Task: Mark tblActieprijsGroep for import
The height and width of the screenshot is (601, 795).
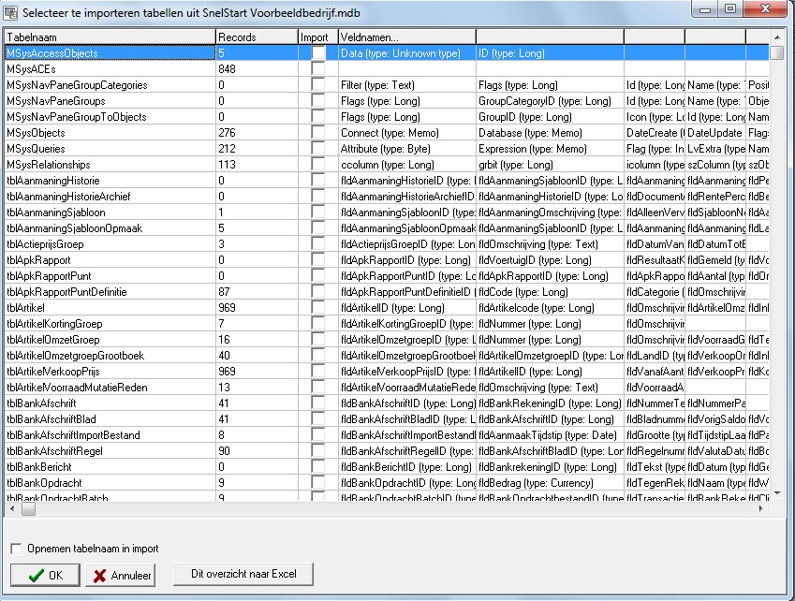Action: [318, 244]
